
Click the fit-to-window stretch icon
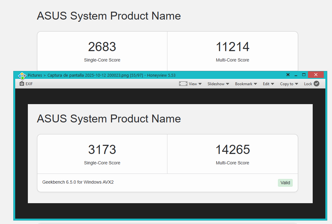(183, 84)
